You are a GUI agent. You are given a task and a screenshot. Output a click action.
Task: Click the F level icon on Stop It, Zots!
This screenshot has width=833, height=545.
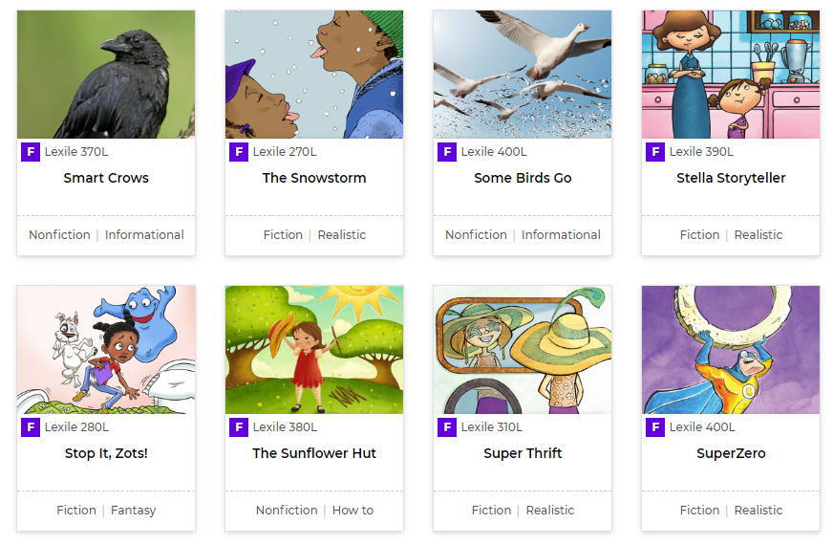coord(31,427)
